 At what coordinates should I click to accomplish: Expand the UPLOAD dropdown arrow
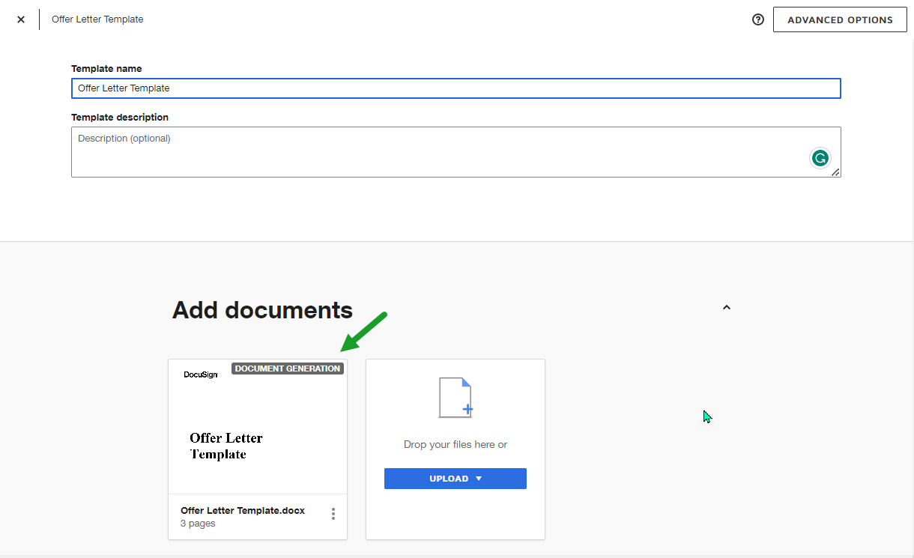(479, 479)
